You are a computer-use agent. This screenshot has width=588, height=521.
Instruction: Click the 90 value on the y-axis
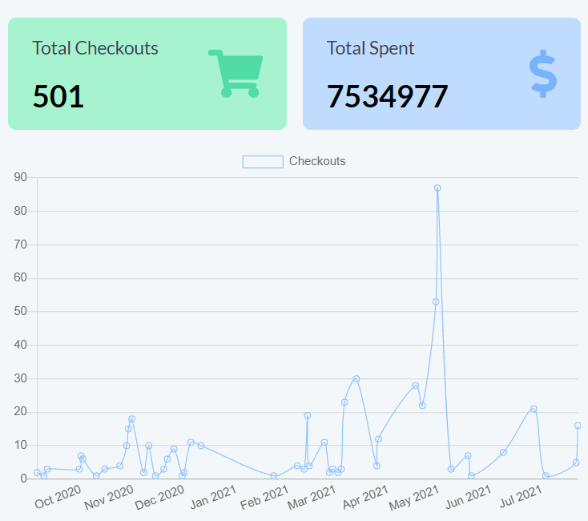pos(20,177)
